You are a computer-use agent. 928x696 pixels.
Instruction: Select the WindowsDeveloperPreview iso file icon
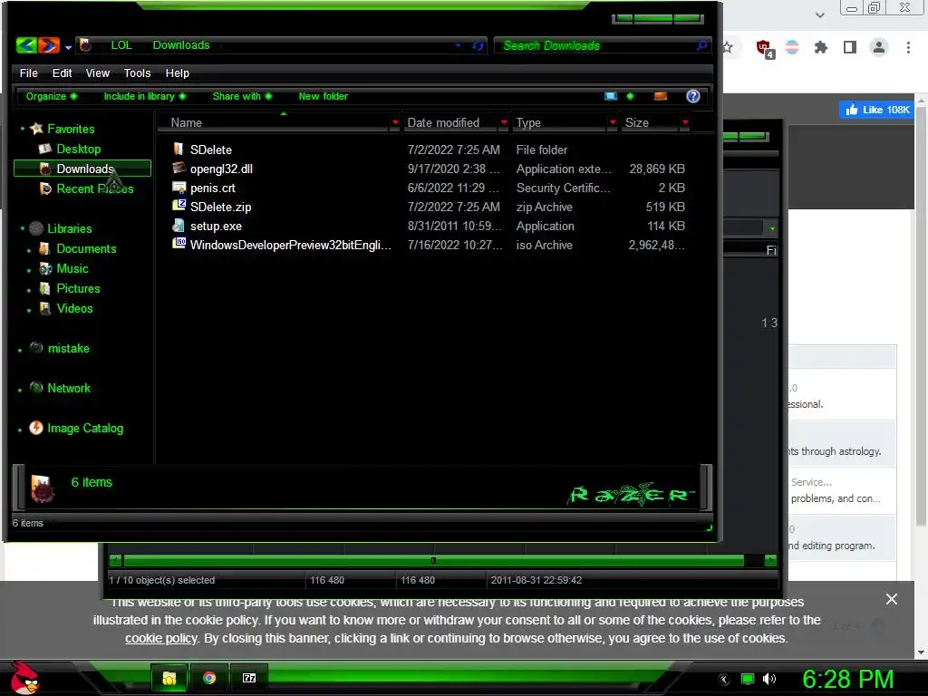(179, 244)
